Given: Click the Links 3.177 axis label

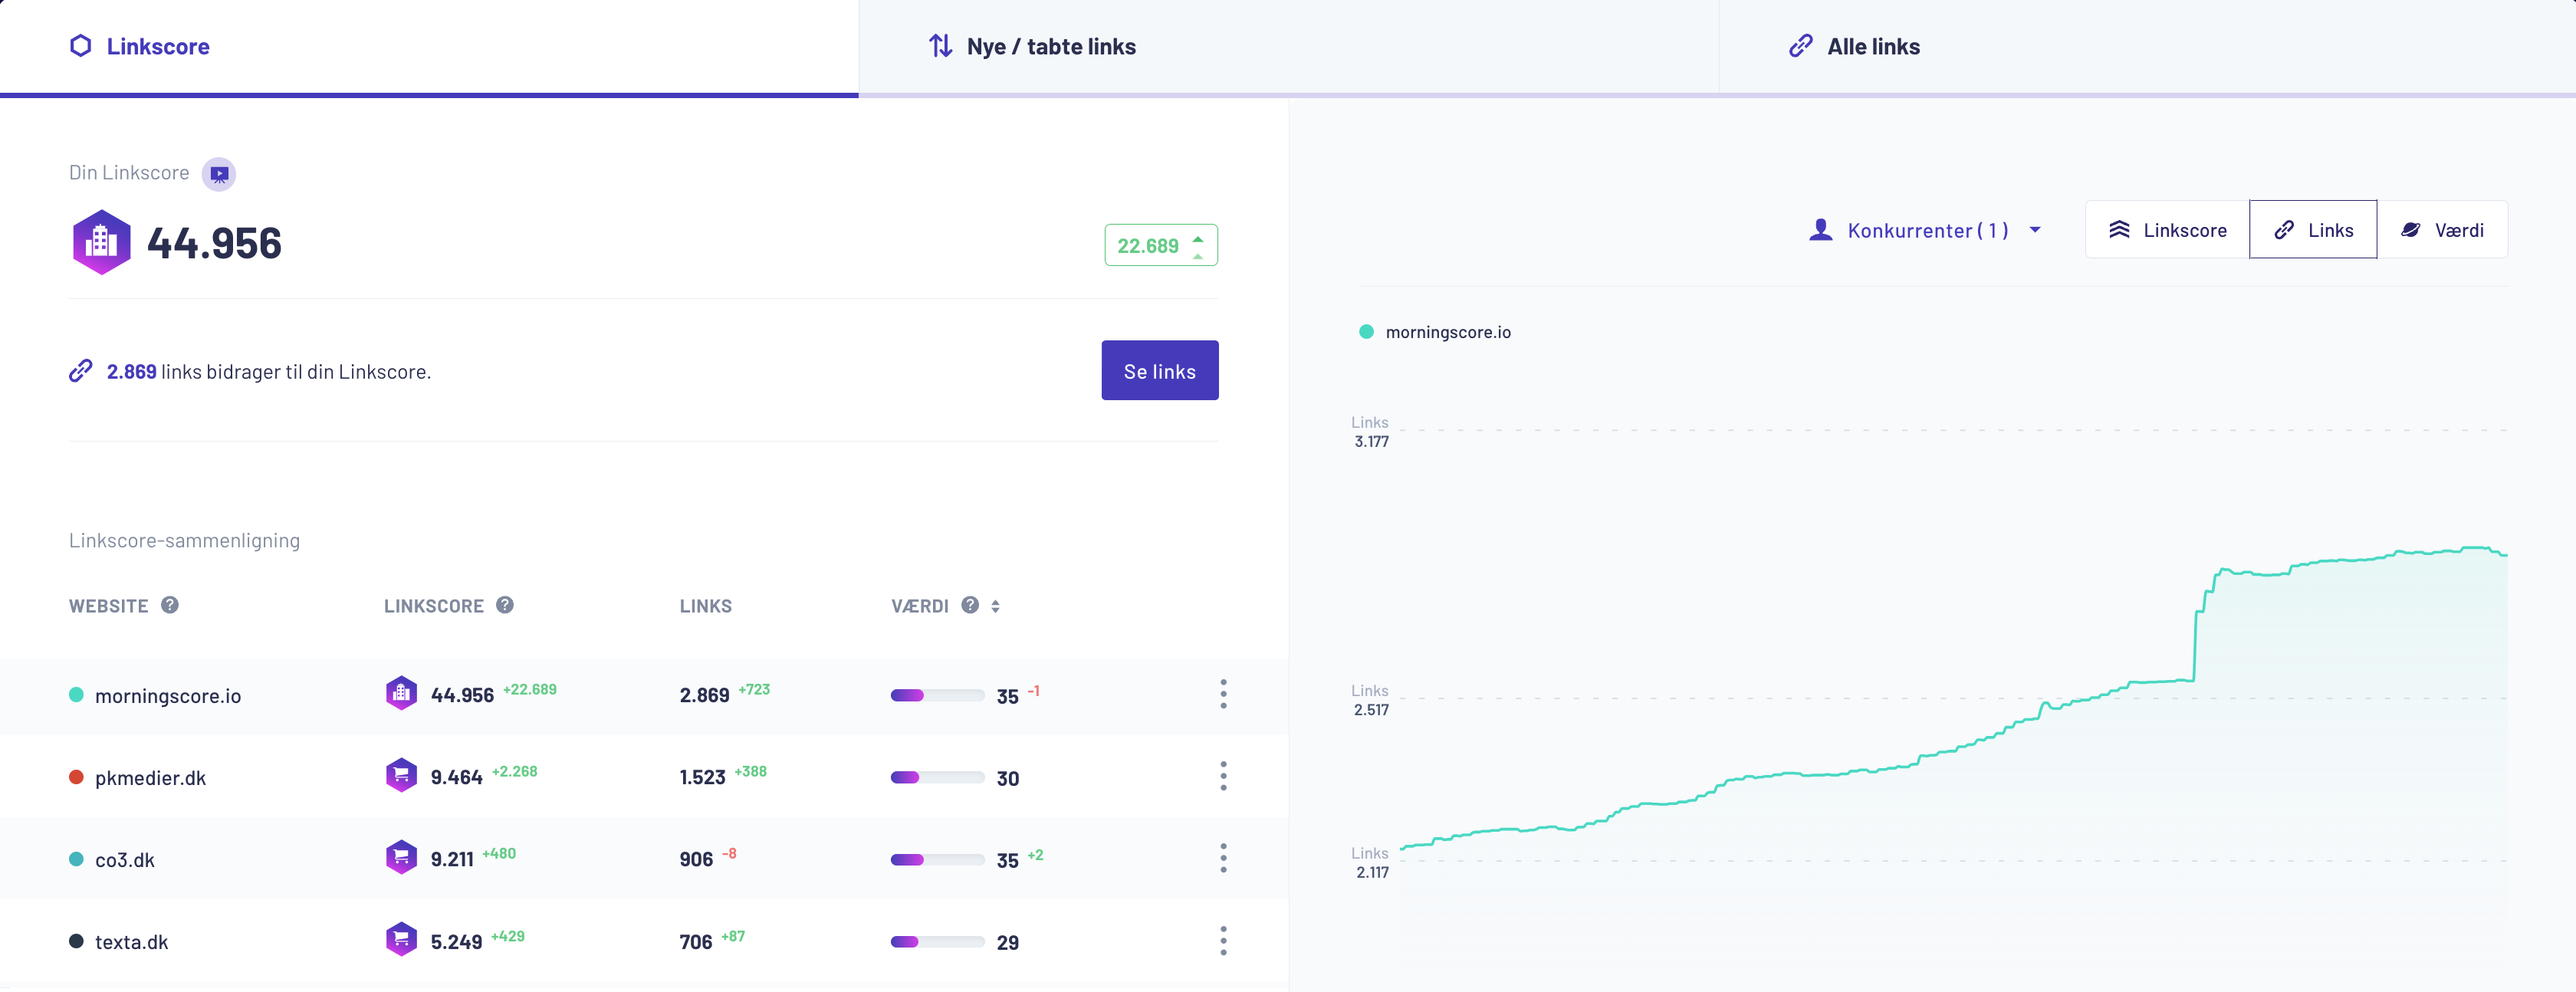Looking at the screenshot, I should [x=1370, y=432].
